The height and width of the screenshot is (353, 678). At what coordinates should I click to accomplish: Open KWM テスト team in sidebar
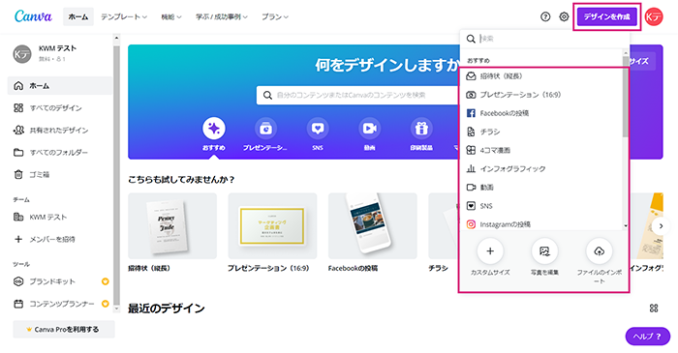point(60,217)
